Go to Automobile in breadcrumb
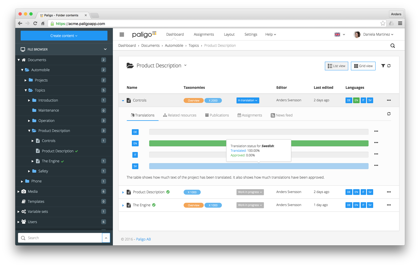Screen dimensions: 420x267 pyautogui.click(x=174, y=46)
